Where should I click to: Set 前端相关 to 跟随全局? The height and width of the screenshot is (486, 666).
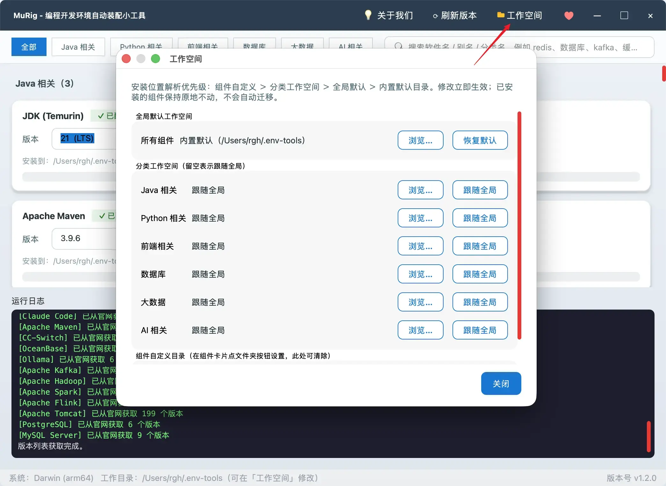(x=480, y=246)
